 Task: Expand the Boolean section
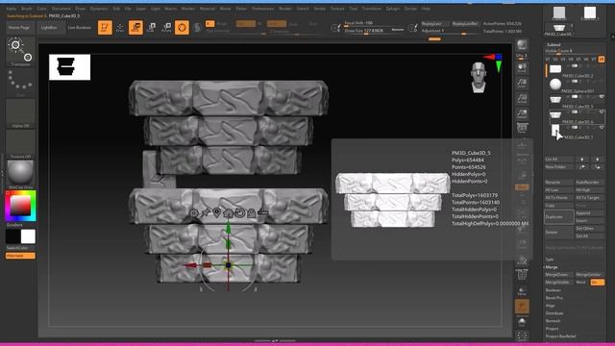coord(553,290)
